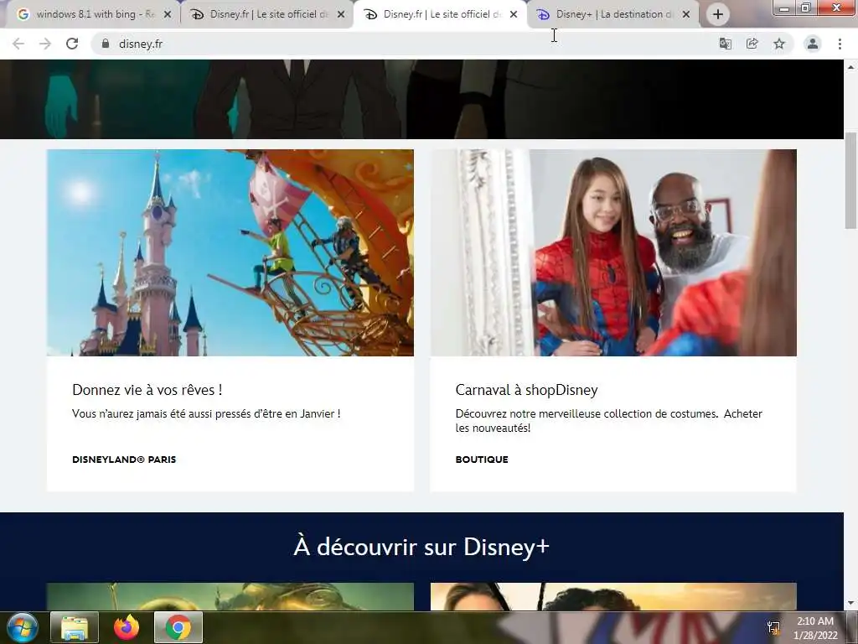Open right Disney+ thumbnail at bottom

pyautogui.click(x=613, y=596)
